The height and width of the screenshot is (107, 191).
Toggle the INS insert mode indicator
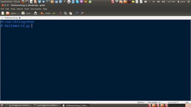point(187,102)
